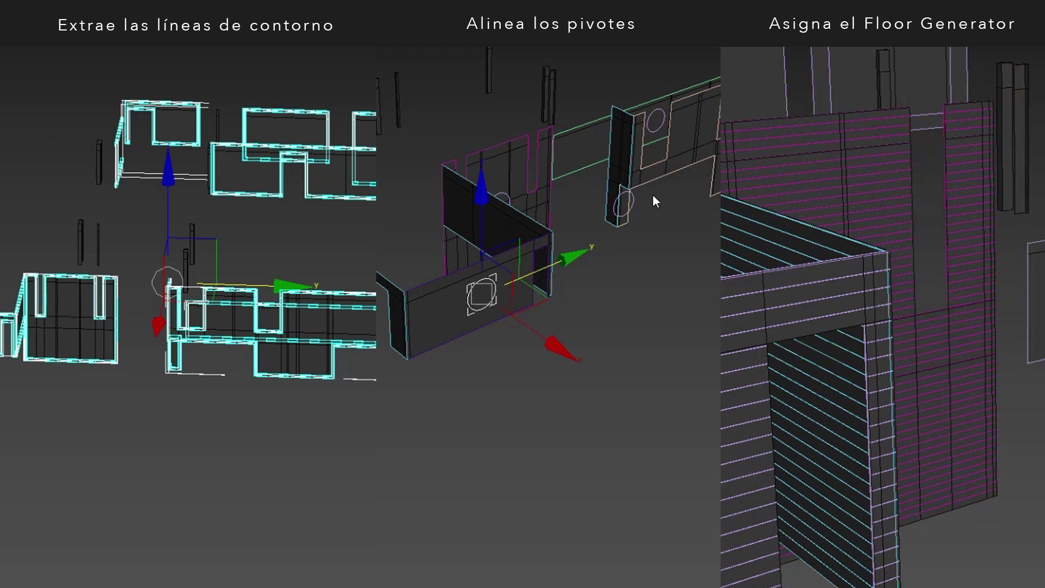Click the 'Extrae las líneas de contorno' heading
1045x588 pixels.
[195, 25]
